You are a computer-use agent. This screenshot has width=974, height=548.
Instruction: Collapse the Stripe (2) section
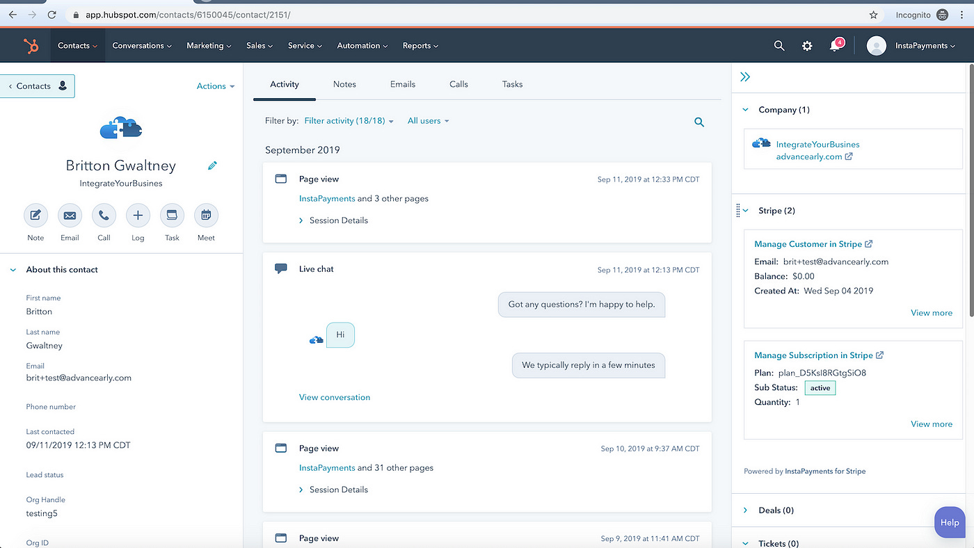[745, 211]
